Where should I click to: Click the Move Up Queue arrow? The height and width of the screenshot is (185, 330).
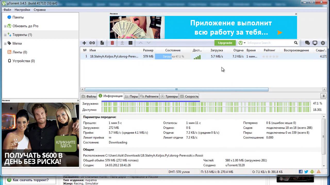140,43
